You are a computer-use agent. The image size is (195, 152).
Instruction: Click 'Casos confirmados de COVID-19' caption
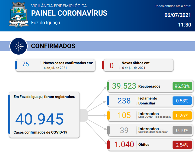point(40,132)
